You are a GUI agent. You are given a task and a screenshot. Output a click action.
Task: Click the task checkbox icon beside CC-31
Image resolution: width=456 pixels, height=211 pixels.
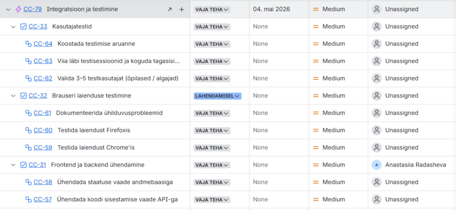click(x=24, y=165)
